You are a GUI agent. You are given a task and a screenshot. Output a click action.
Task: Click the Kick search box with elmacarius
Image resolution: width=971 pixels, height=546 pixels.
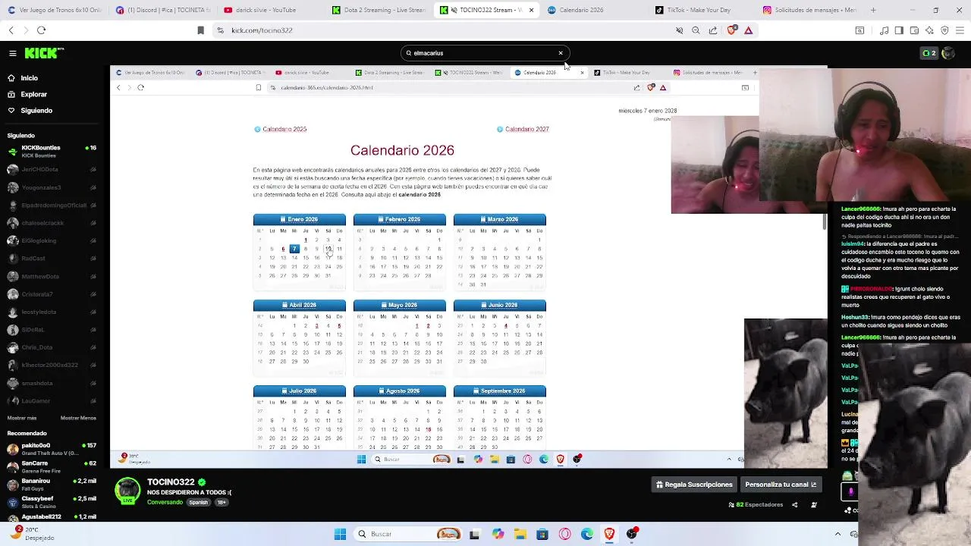coord(484,53)
